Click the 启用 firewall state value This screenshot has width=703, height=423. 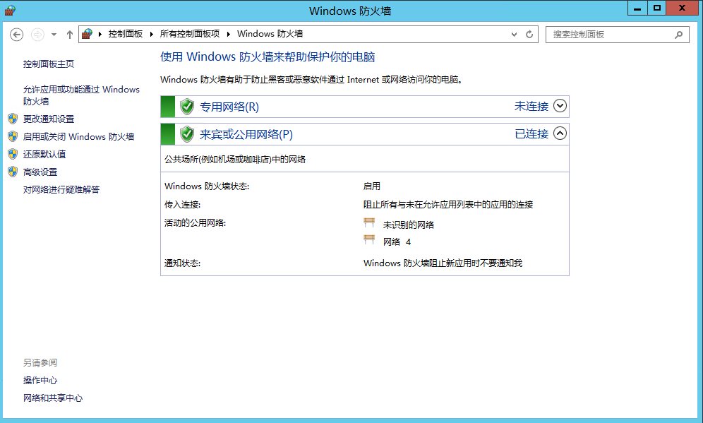[372, 186]
